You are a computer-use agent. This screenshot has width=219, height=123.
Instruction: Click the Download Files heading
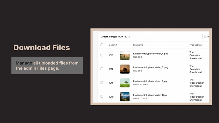pos(42,48)
